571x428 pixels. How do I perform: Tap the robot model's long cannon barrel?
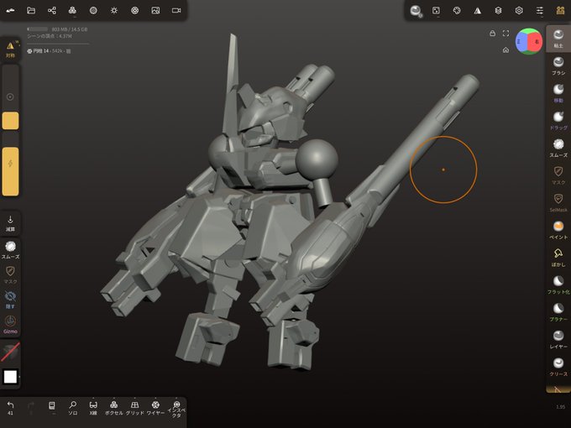(x=422, y=138)
